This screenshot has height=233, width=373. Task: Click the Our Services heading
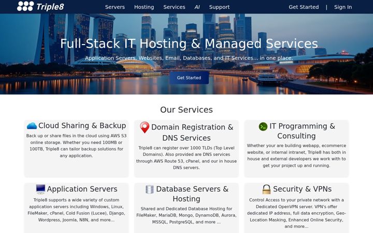click(187, 110)
